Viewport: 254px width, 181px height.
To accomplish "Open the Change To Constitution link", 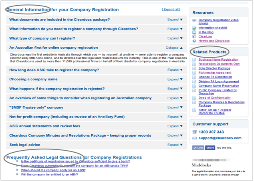I will [215, 77].
